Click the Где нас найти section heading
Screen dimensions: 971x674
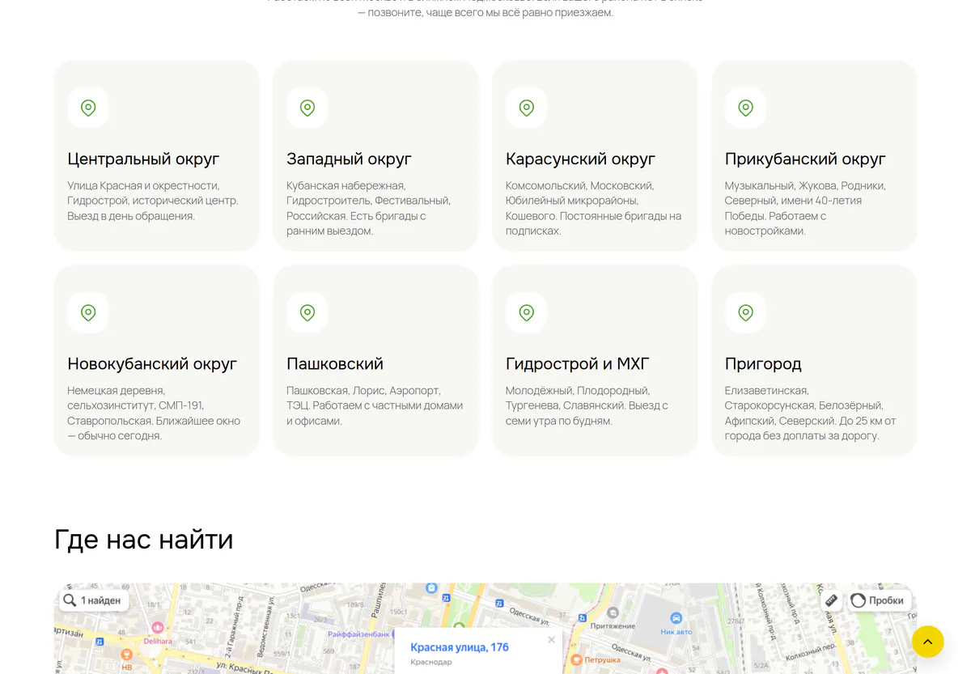[144, 539]
